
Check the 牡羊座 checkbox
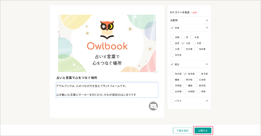point(172,74)
